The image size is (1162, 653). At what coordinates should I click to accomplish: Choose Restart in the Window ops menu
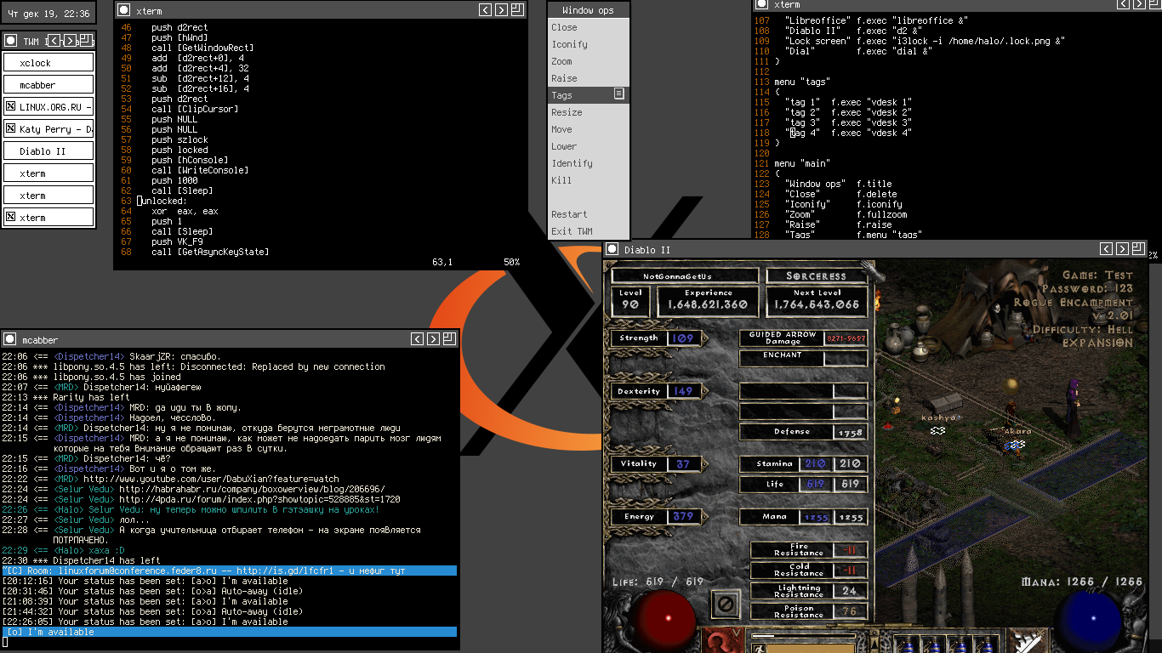[589, 214]
